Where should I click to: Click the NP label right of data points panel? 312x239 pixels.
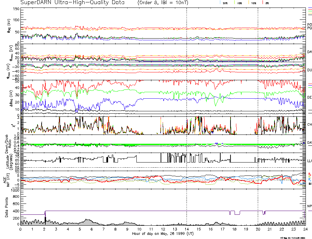(309, 206)
